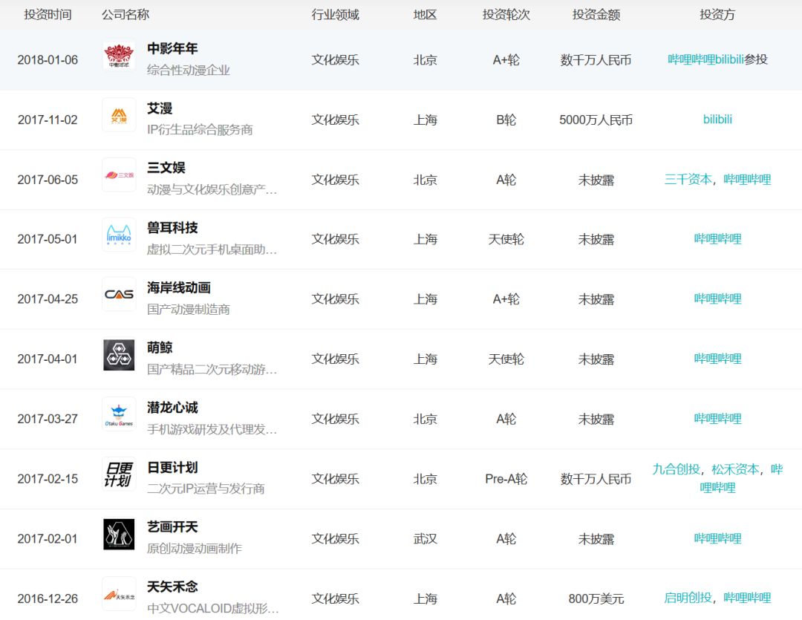Select the date 2017-06-05
The height and width of the screenshot is (620, 802).
48,180
